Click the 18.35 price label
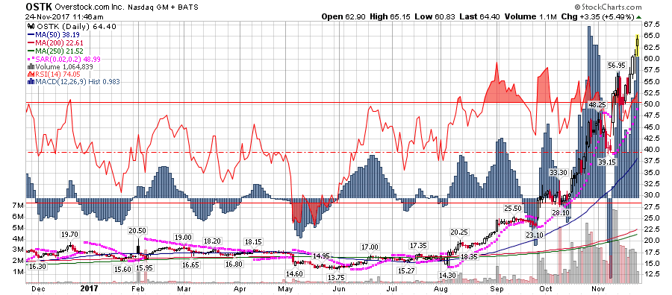 tap(470, 256)
